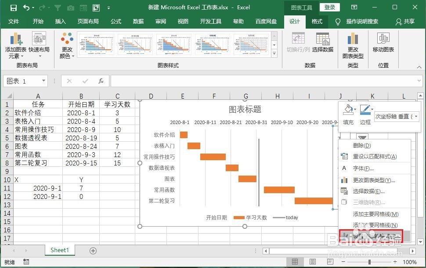Select cell A1 header 任务
Image resolution: width=426 pixels, height=268 pixels.
point(38,104)
